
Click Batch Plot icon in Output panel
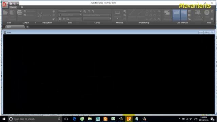pos(25,11)
